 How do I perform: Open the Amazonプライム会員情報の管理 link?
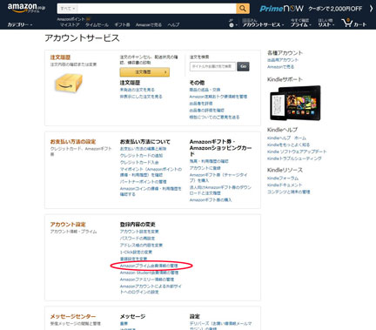click(x=149, y=266)
